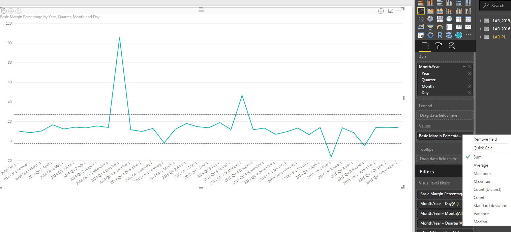
Task: Open the chart in Focus mode
Action: coord(391,11)
